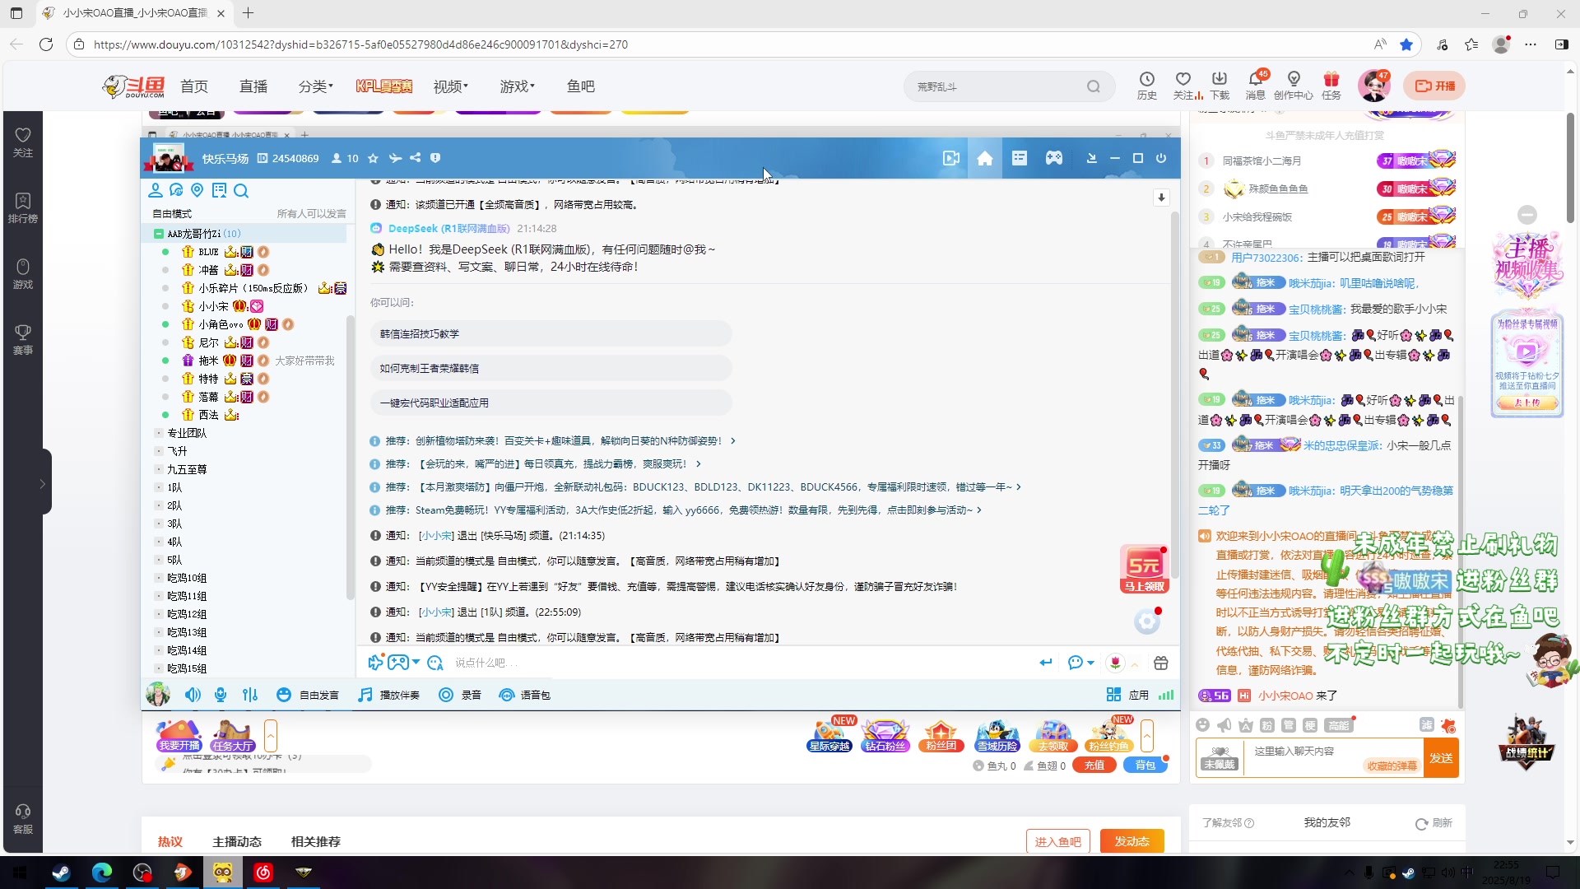Open the tasks gift icon

point(1331,85)
